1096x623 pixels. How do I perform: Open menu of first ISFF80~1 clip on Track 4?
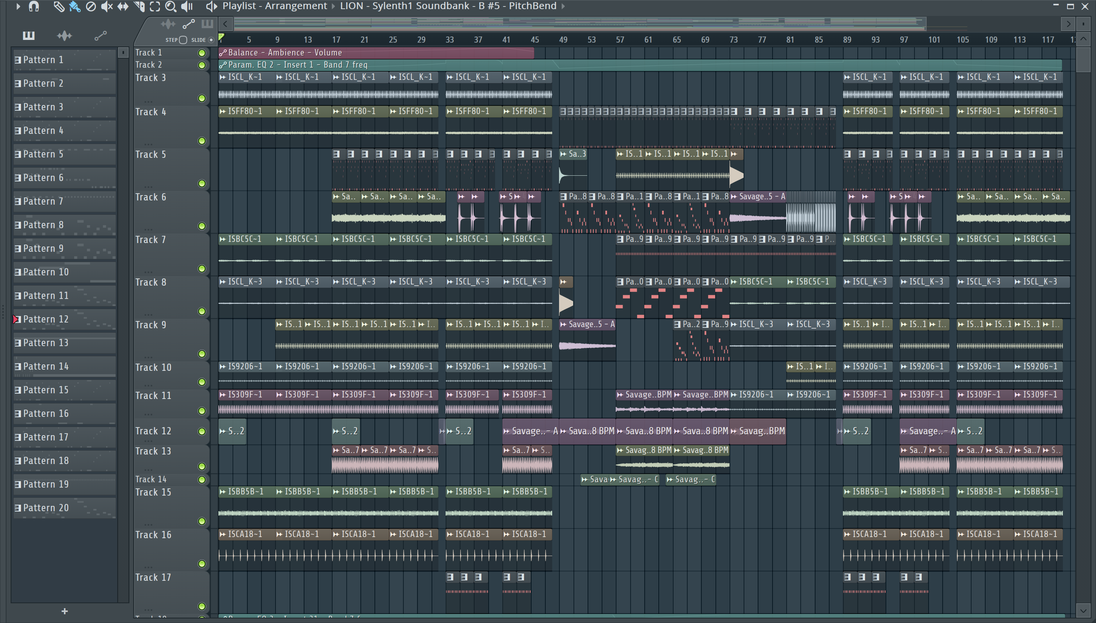coord(223,111)
